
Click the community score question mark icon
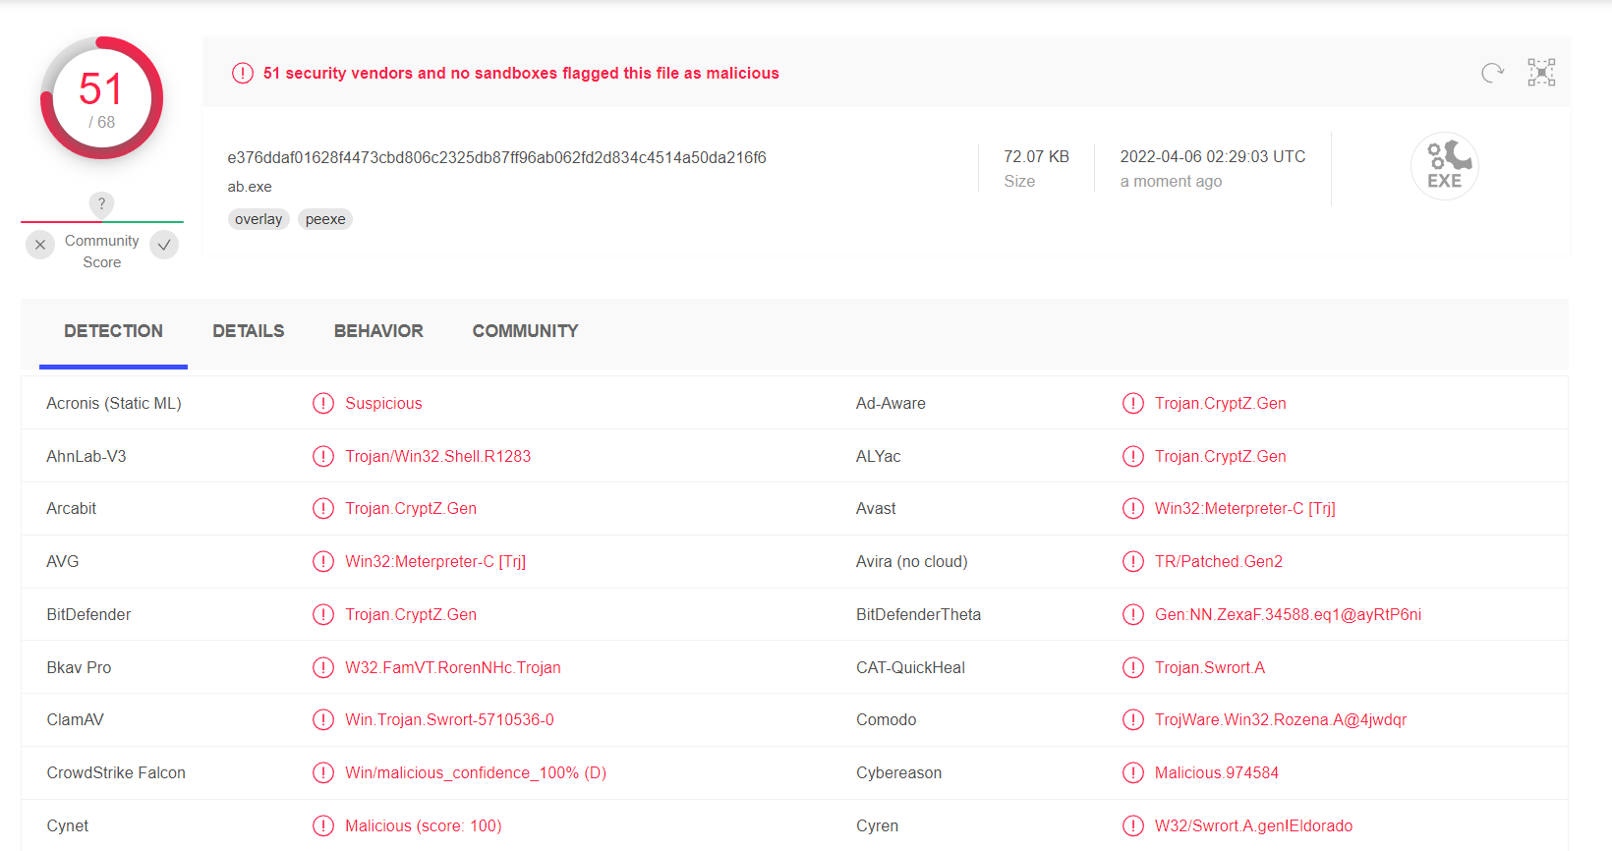(x=101, y=204)
